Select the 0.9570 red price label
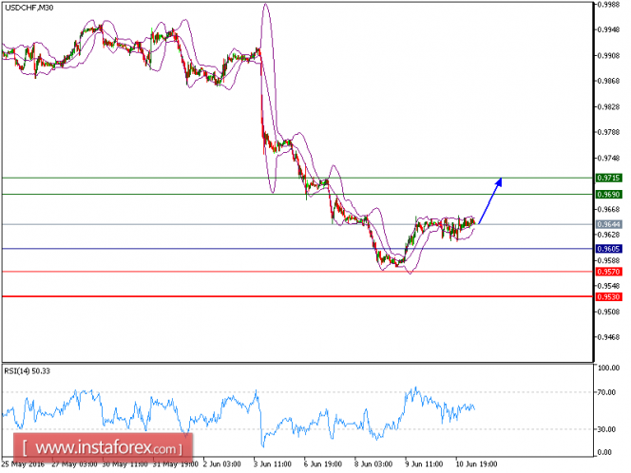This screenshot has width=631, height=473. (x=608, y=272)
